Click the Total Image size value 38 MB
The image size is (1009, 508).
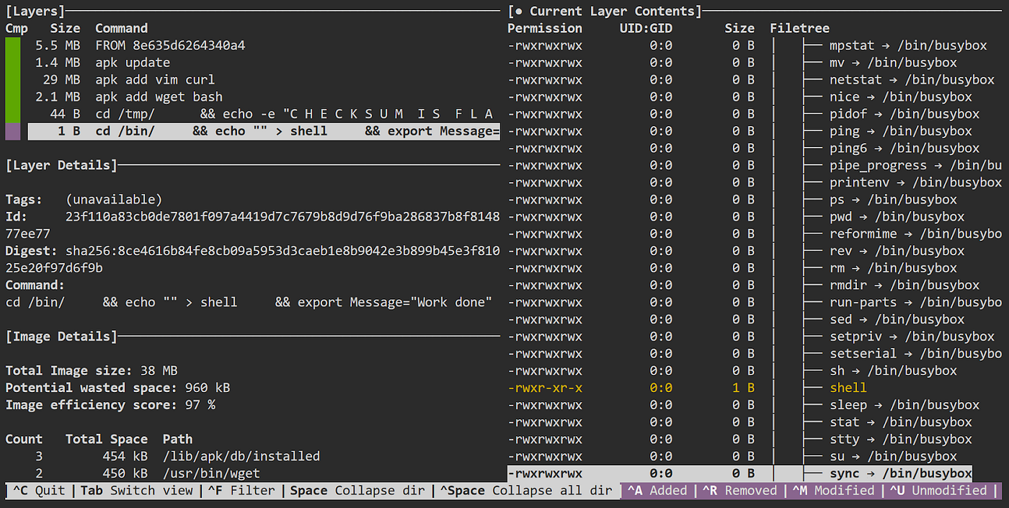[x=159, y=371]
